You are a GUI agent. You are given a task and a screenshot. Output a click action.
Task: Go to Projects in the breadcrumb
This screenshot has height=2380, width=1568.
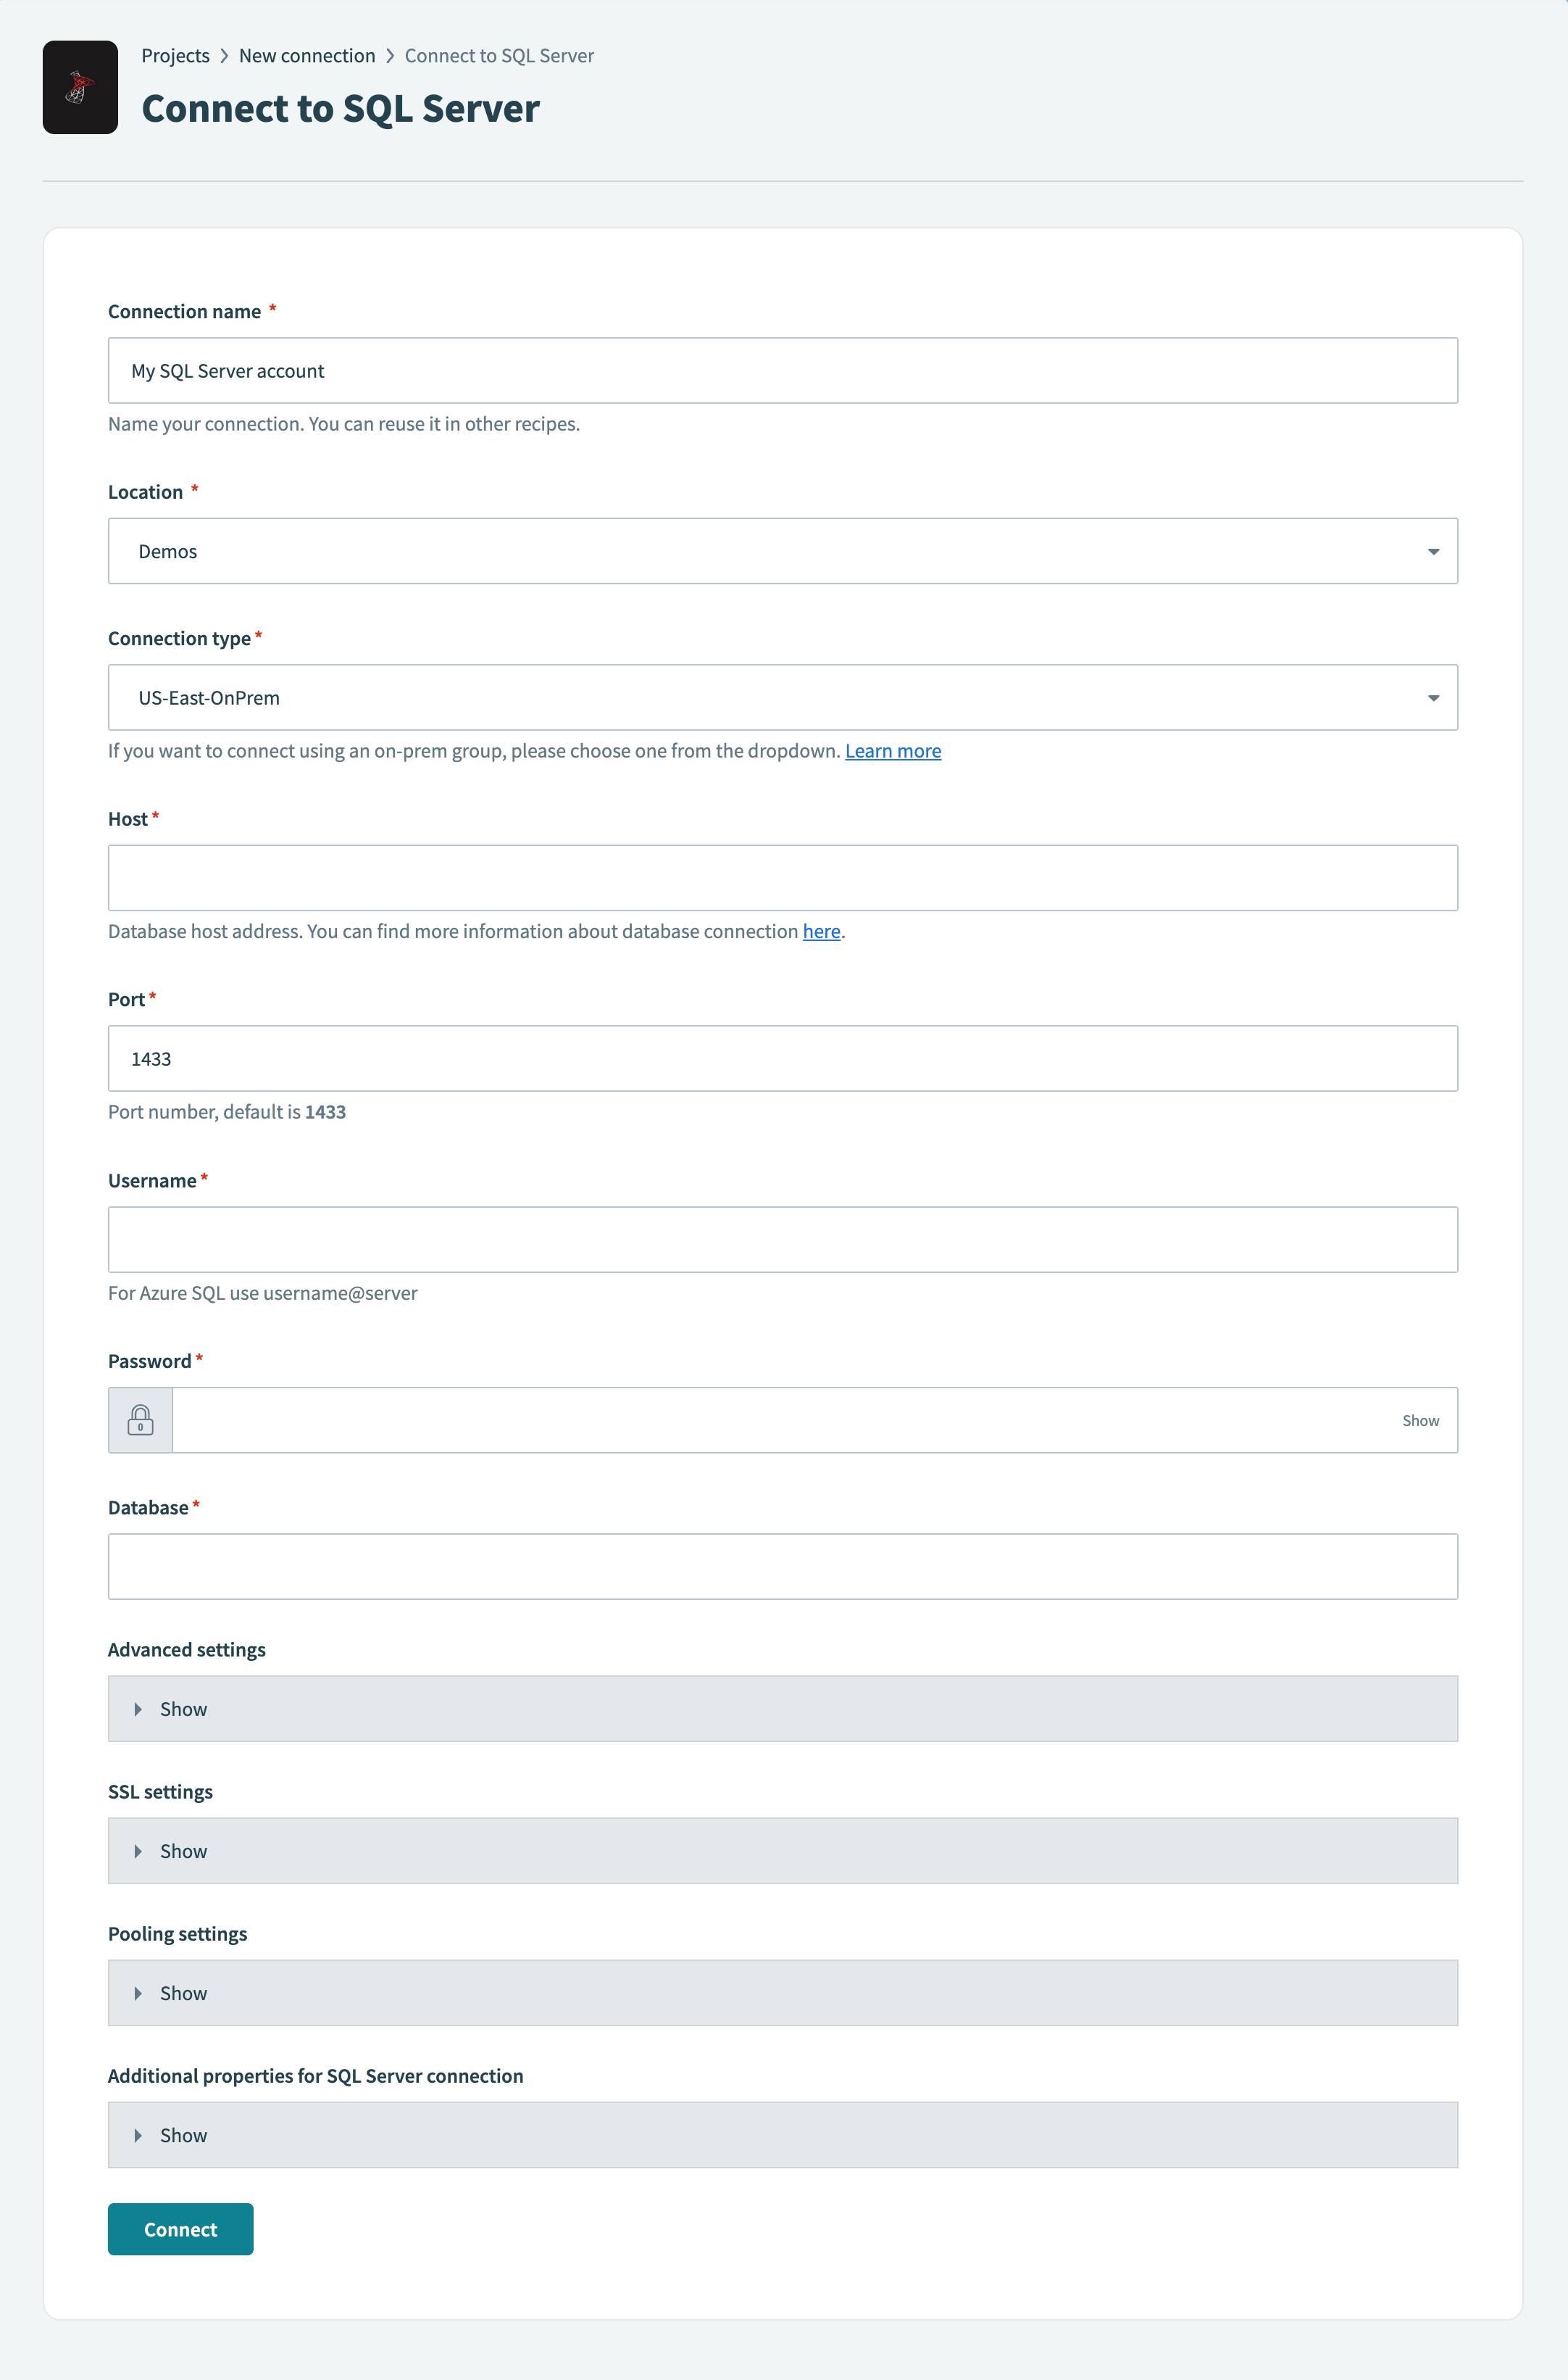point(175,56)
